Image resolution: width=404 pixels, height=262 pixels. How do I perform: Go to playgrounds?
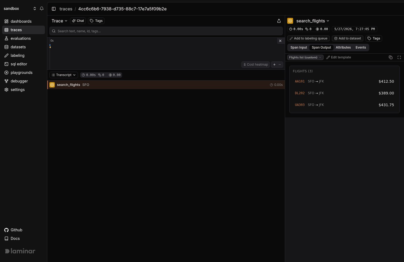tap(24, 73)
